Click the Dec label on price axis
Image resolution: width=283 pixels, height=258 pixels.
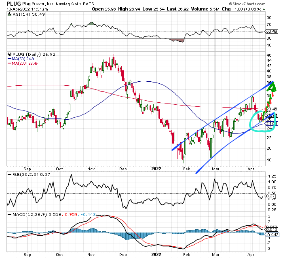click(x=123, y=169)
